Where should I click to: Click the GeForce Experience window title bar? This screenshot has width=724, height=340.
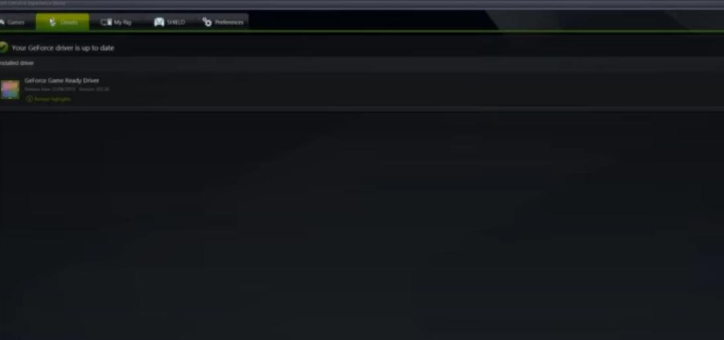click(x=362, y=4)
